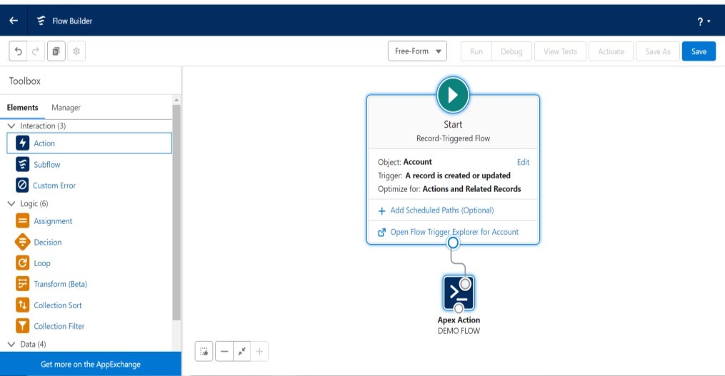Screen dimensions: 725x376
Task: Click the Apex Action label text
Action: point(459,320)
